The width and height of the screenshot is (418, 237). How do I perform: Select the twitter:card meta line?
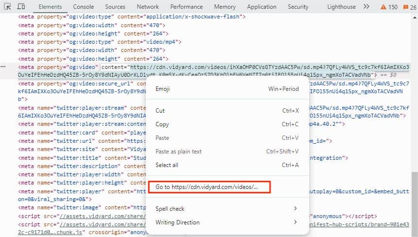(x=82, y=133)
